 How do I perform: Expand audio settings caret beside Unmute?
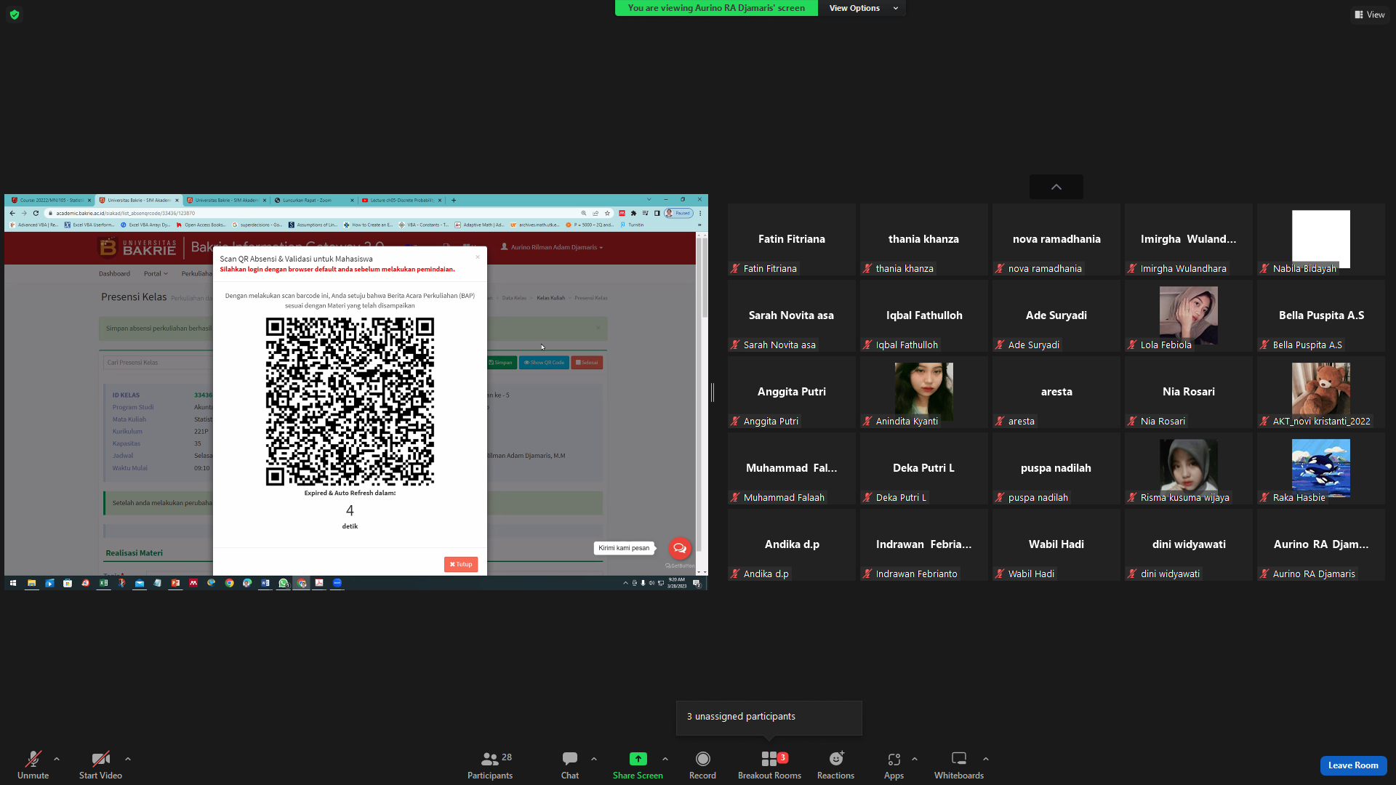coord(57,760)
